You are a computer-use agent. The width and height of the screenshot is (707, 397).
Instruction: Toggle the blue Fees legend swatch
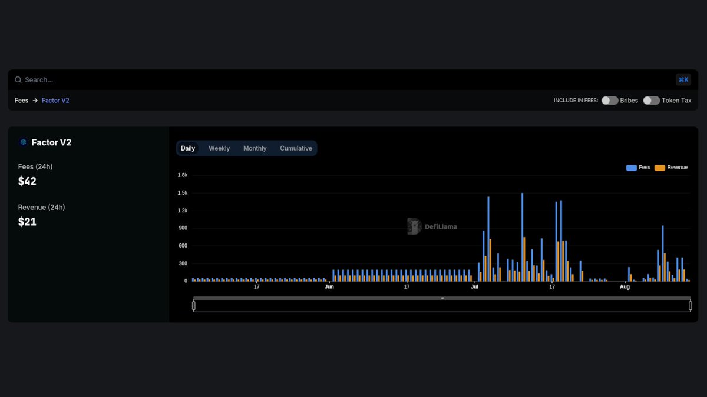[632, 168]
